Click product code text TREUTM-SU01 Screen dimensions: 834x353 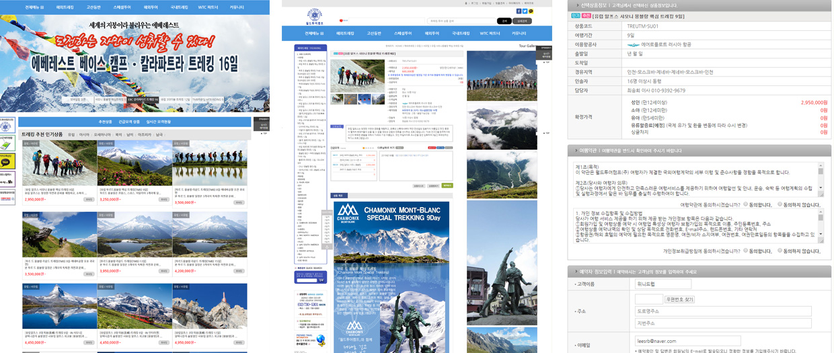(x=643, y=26)
